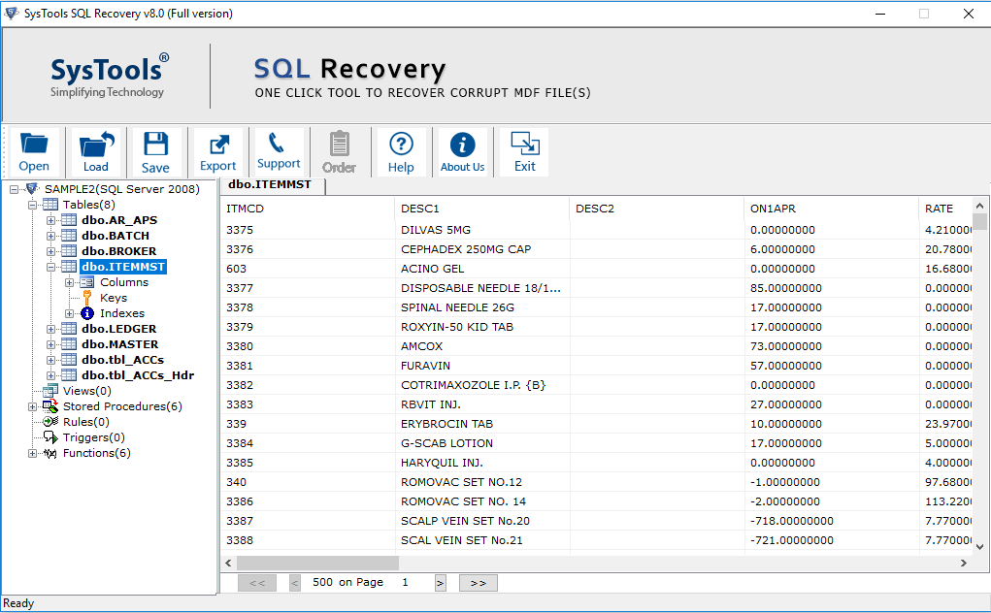The width and height of the screenshot is (991, 613).
Task: Select the cell 'ERYBROCIN TAB'
Action: tap(482, 424)
